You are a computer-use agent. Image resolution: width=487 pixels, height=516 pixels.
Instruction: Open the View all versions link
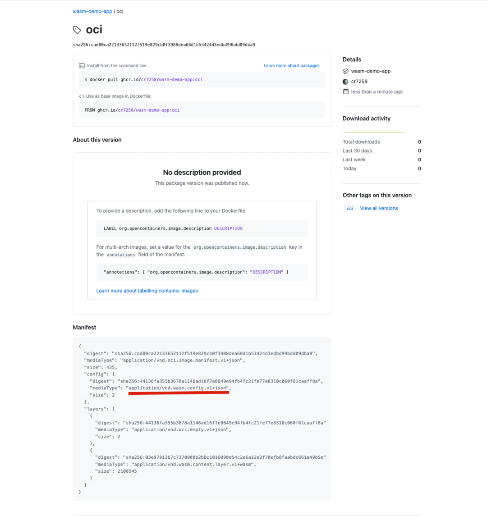379,209
